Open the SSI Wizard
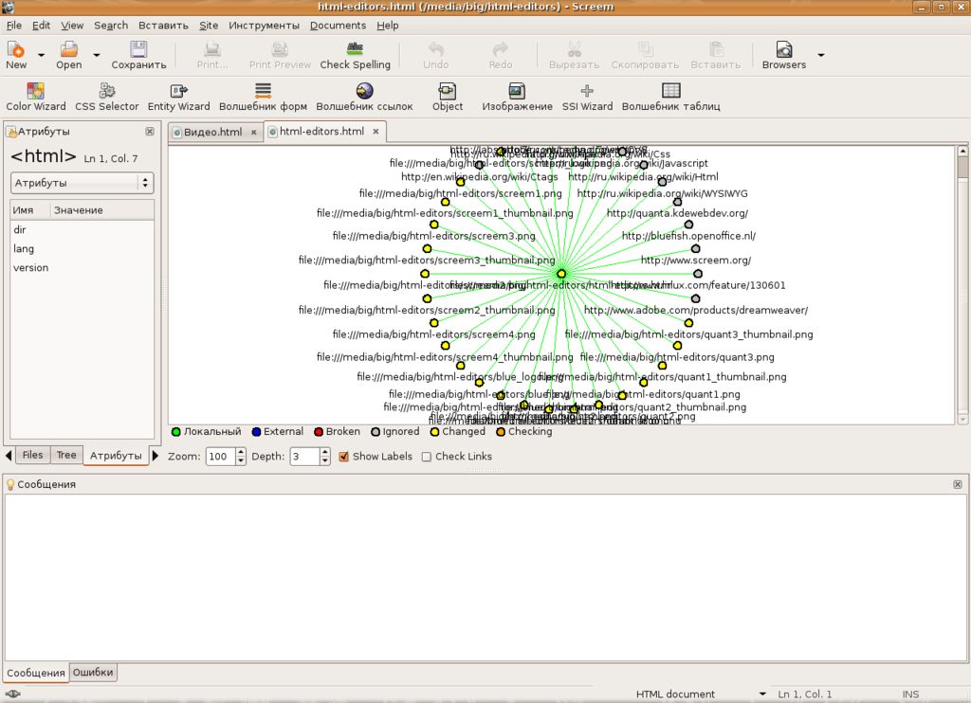Screen dimensions: 971x703 click(x=587, y=98)
